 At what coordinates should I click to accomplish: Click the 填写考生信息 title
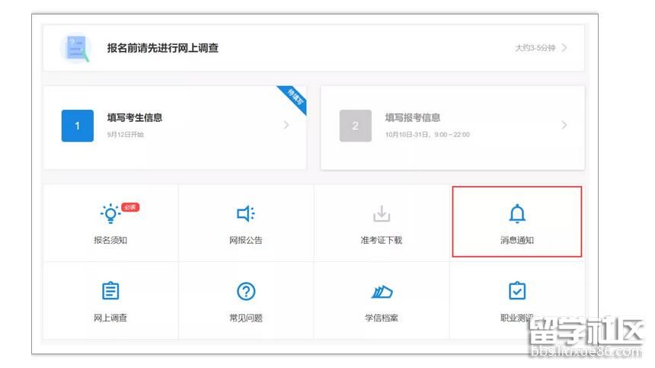pos(134,117)
